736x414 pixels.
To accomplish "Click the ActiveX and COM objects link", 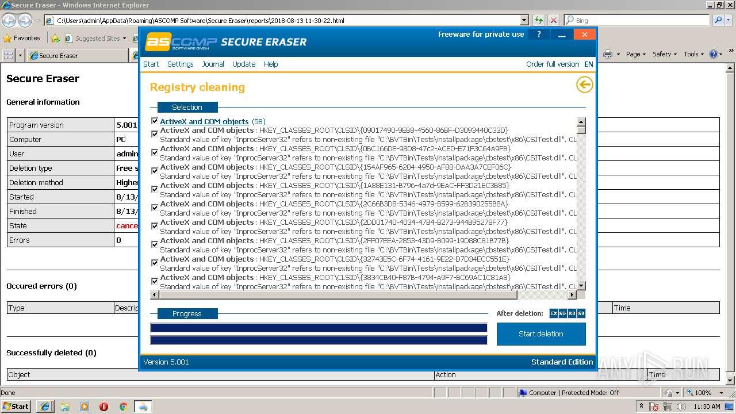I will (204, 121).
